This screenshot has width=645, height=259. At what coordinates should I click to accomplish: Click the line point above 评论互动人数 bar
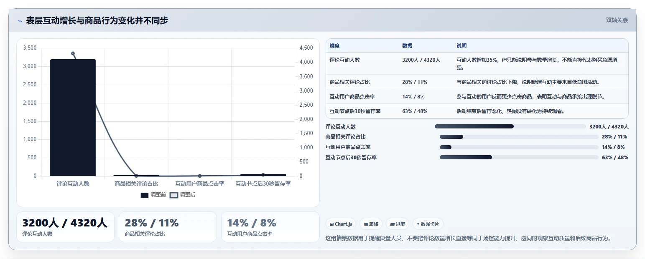point(73,53)
